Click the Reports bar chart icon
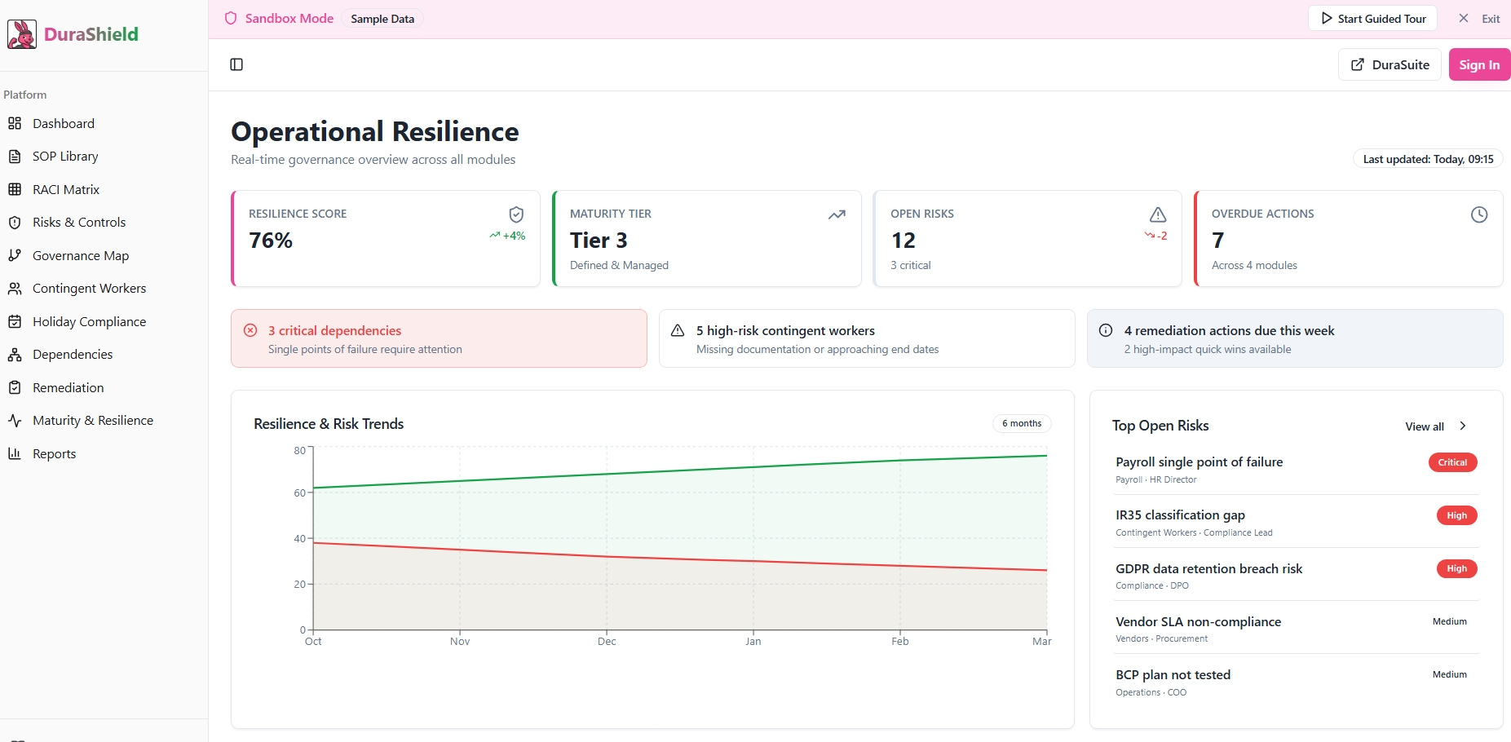This screenshot has width=1511, height=742. pos(15,453)
